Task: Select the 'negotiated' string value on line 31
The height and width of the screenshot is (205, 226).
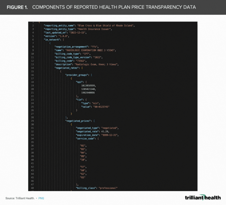Action: point(109,128)
